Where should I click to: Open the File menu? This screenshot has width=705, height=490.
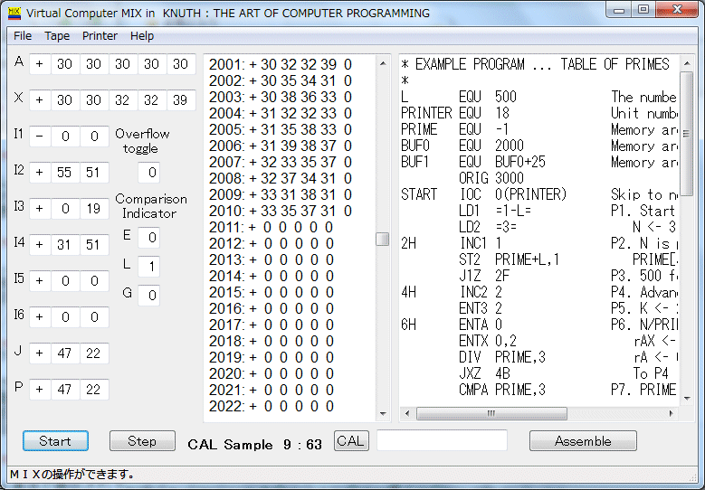(23, 36)
